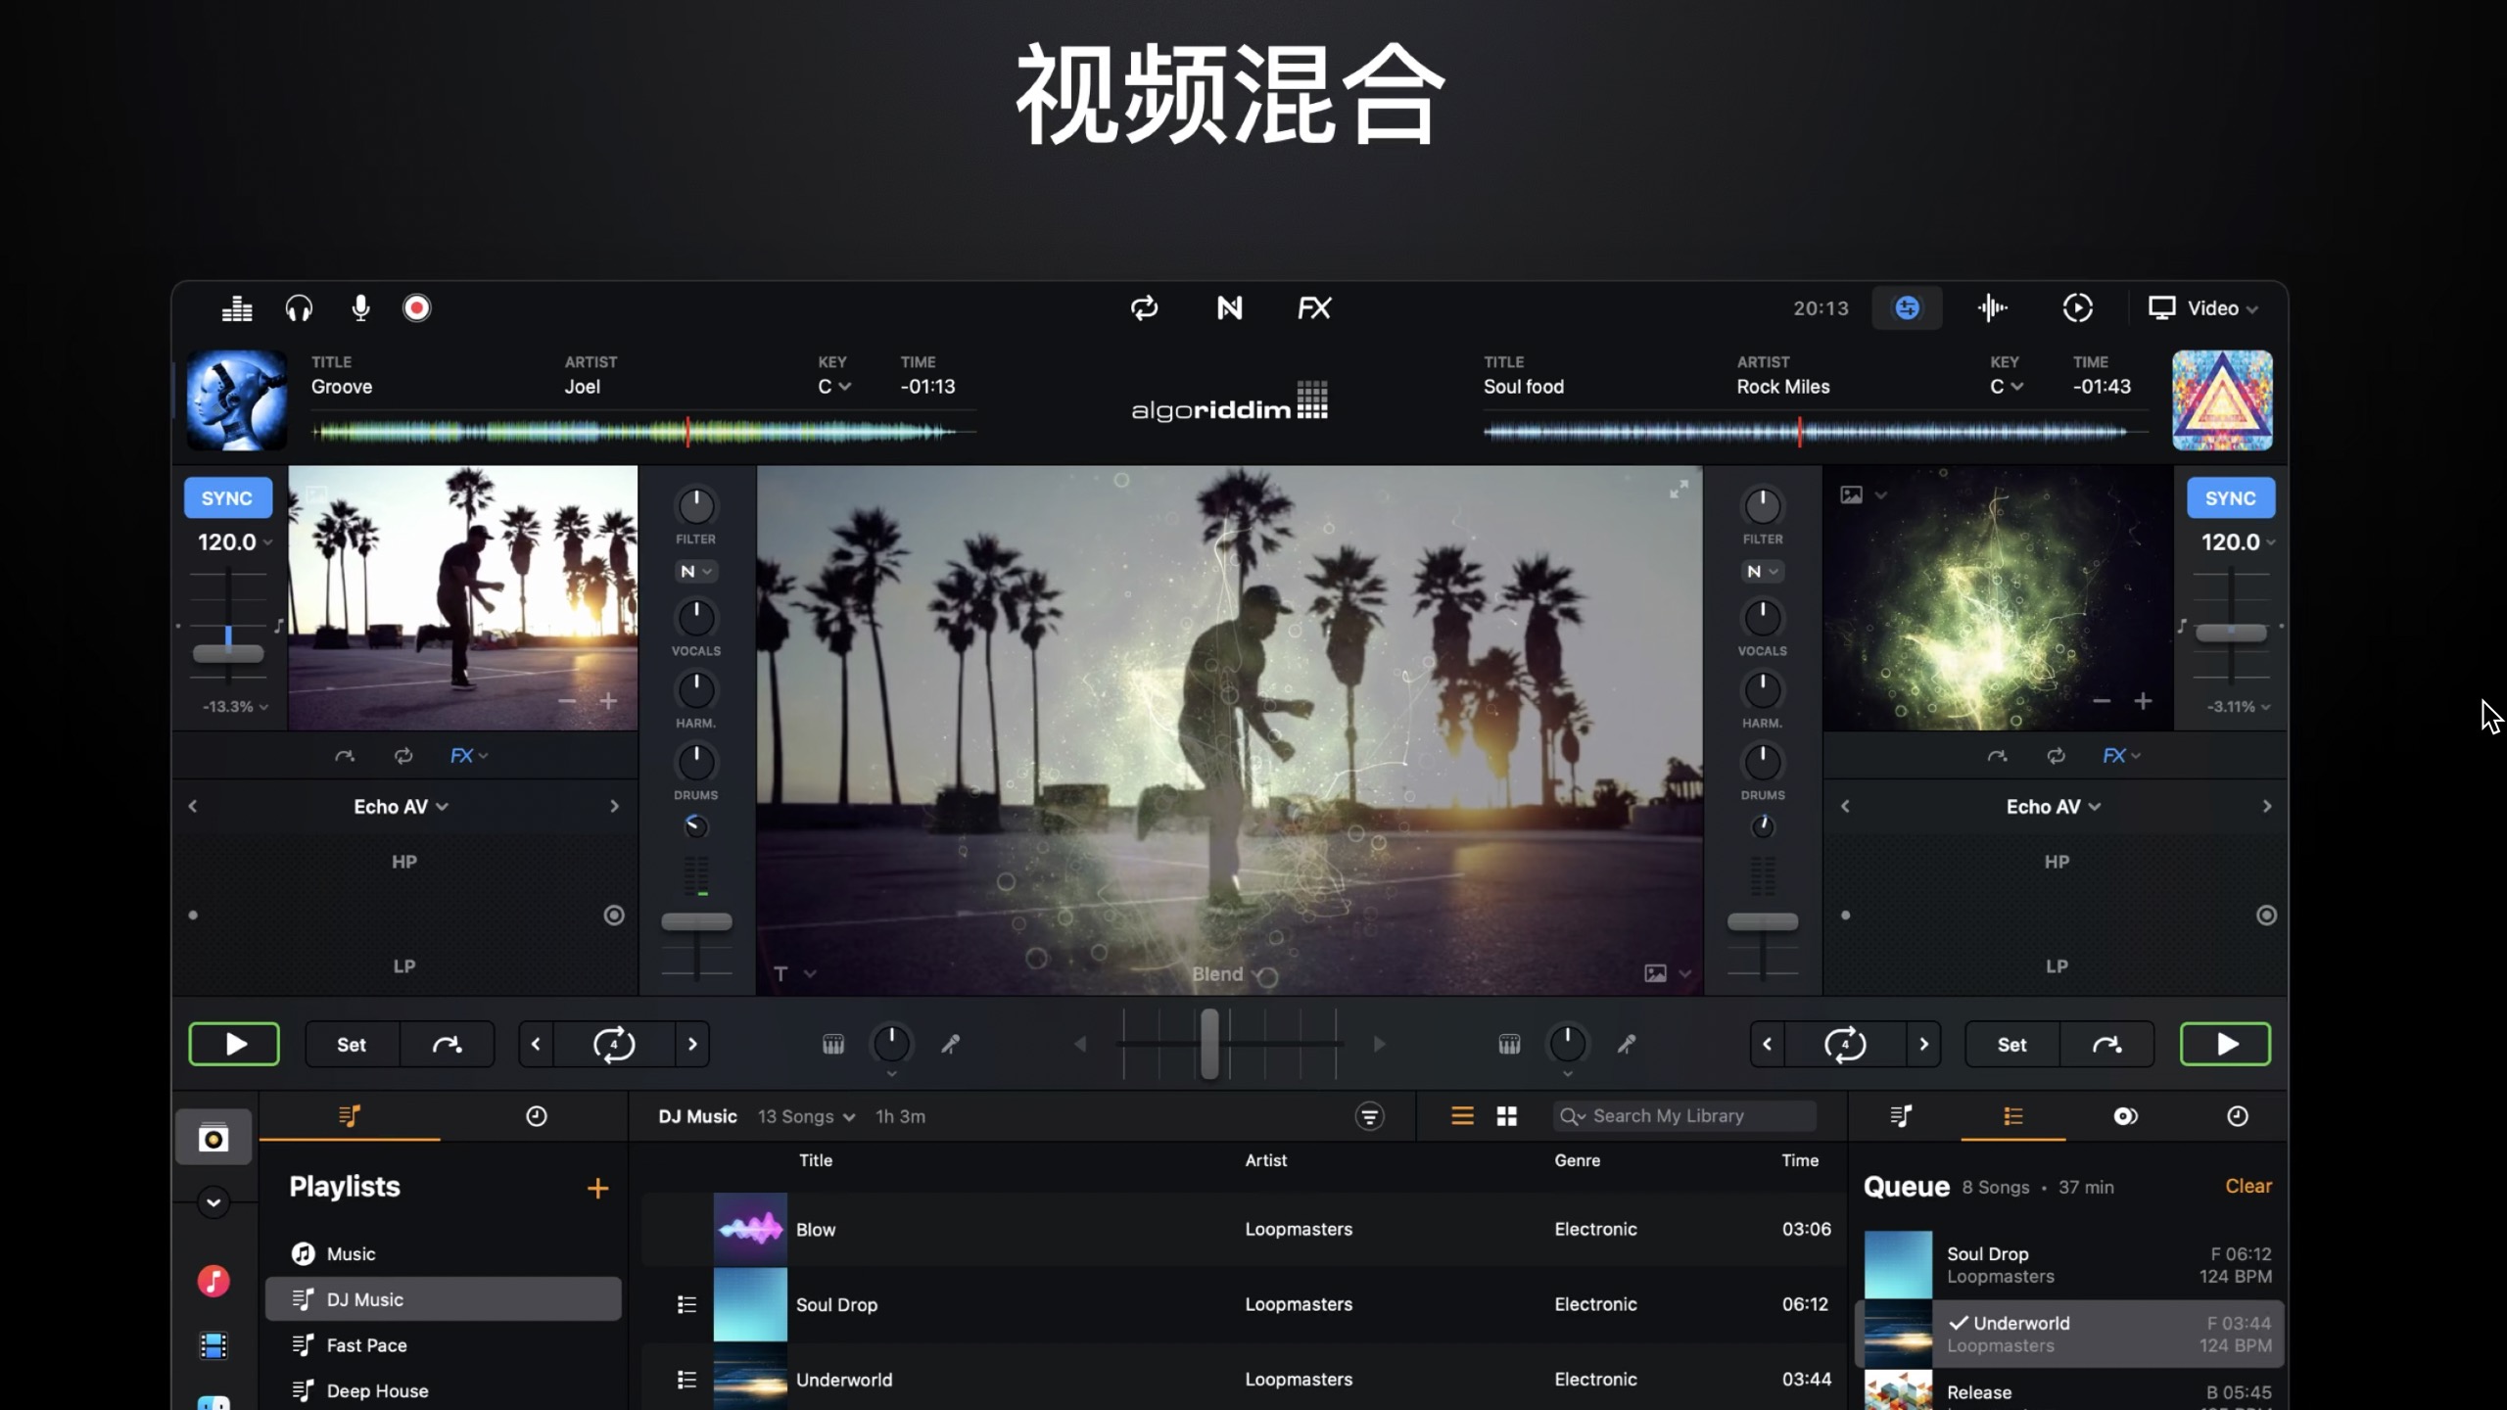Select the Apple Music source in sidebar
Viewport: 2507px width, 1410px height.
click(213, 1281)
